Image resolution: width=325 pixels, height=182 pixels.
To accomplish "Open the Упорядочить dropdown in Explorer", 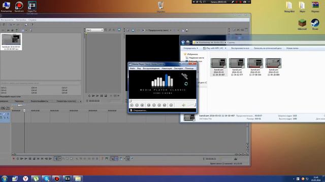I will coord(190,48).
